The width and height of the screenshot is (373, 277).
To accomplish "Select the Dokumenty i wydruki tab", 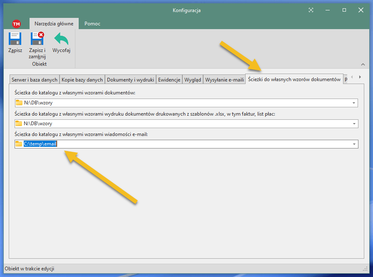I will (x=130, y=80).
